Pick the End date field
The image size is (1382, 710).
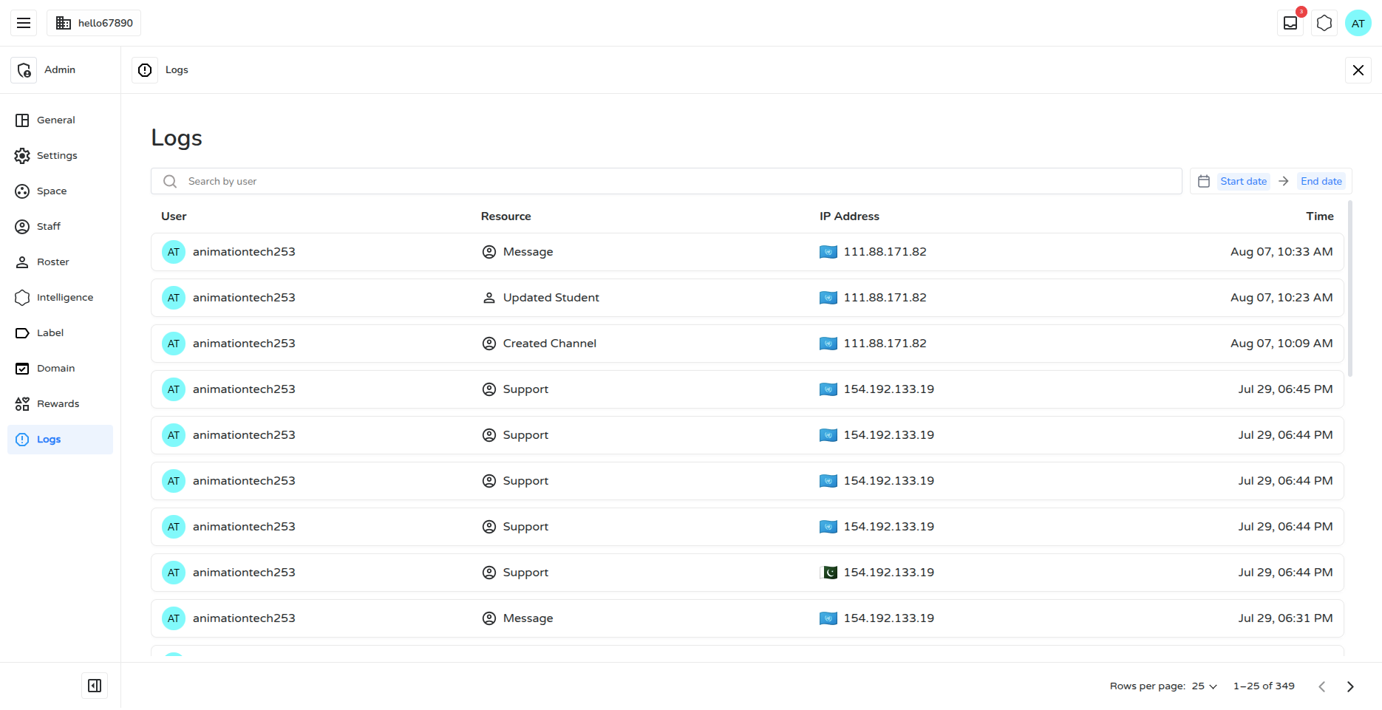click(1321, 181)
